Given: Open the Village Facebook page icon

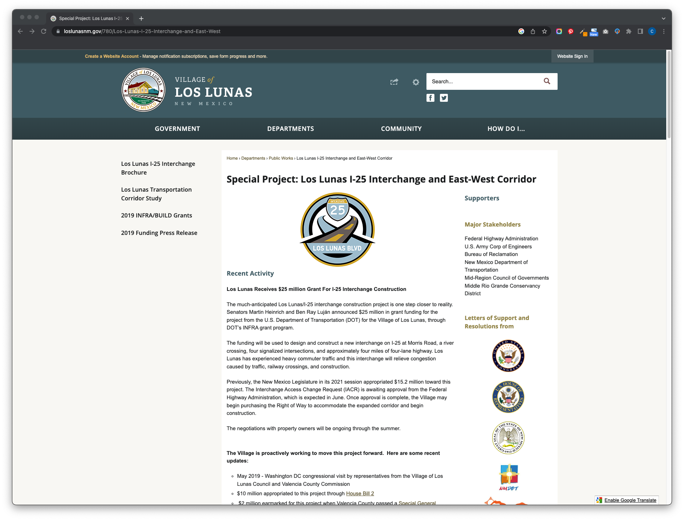Looking at the screenshot, I should coord(430,98).
